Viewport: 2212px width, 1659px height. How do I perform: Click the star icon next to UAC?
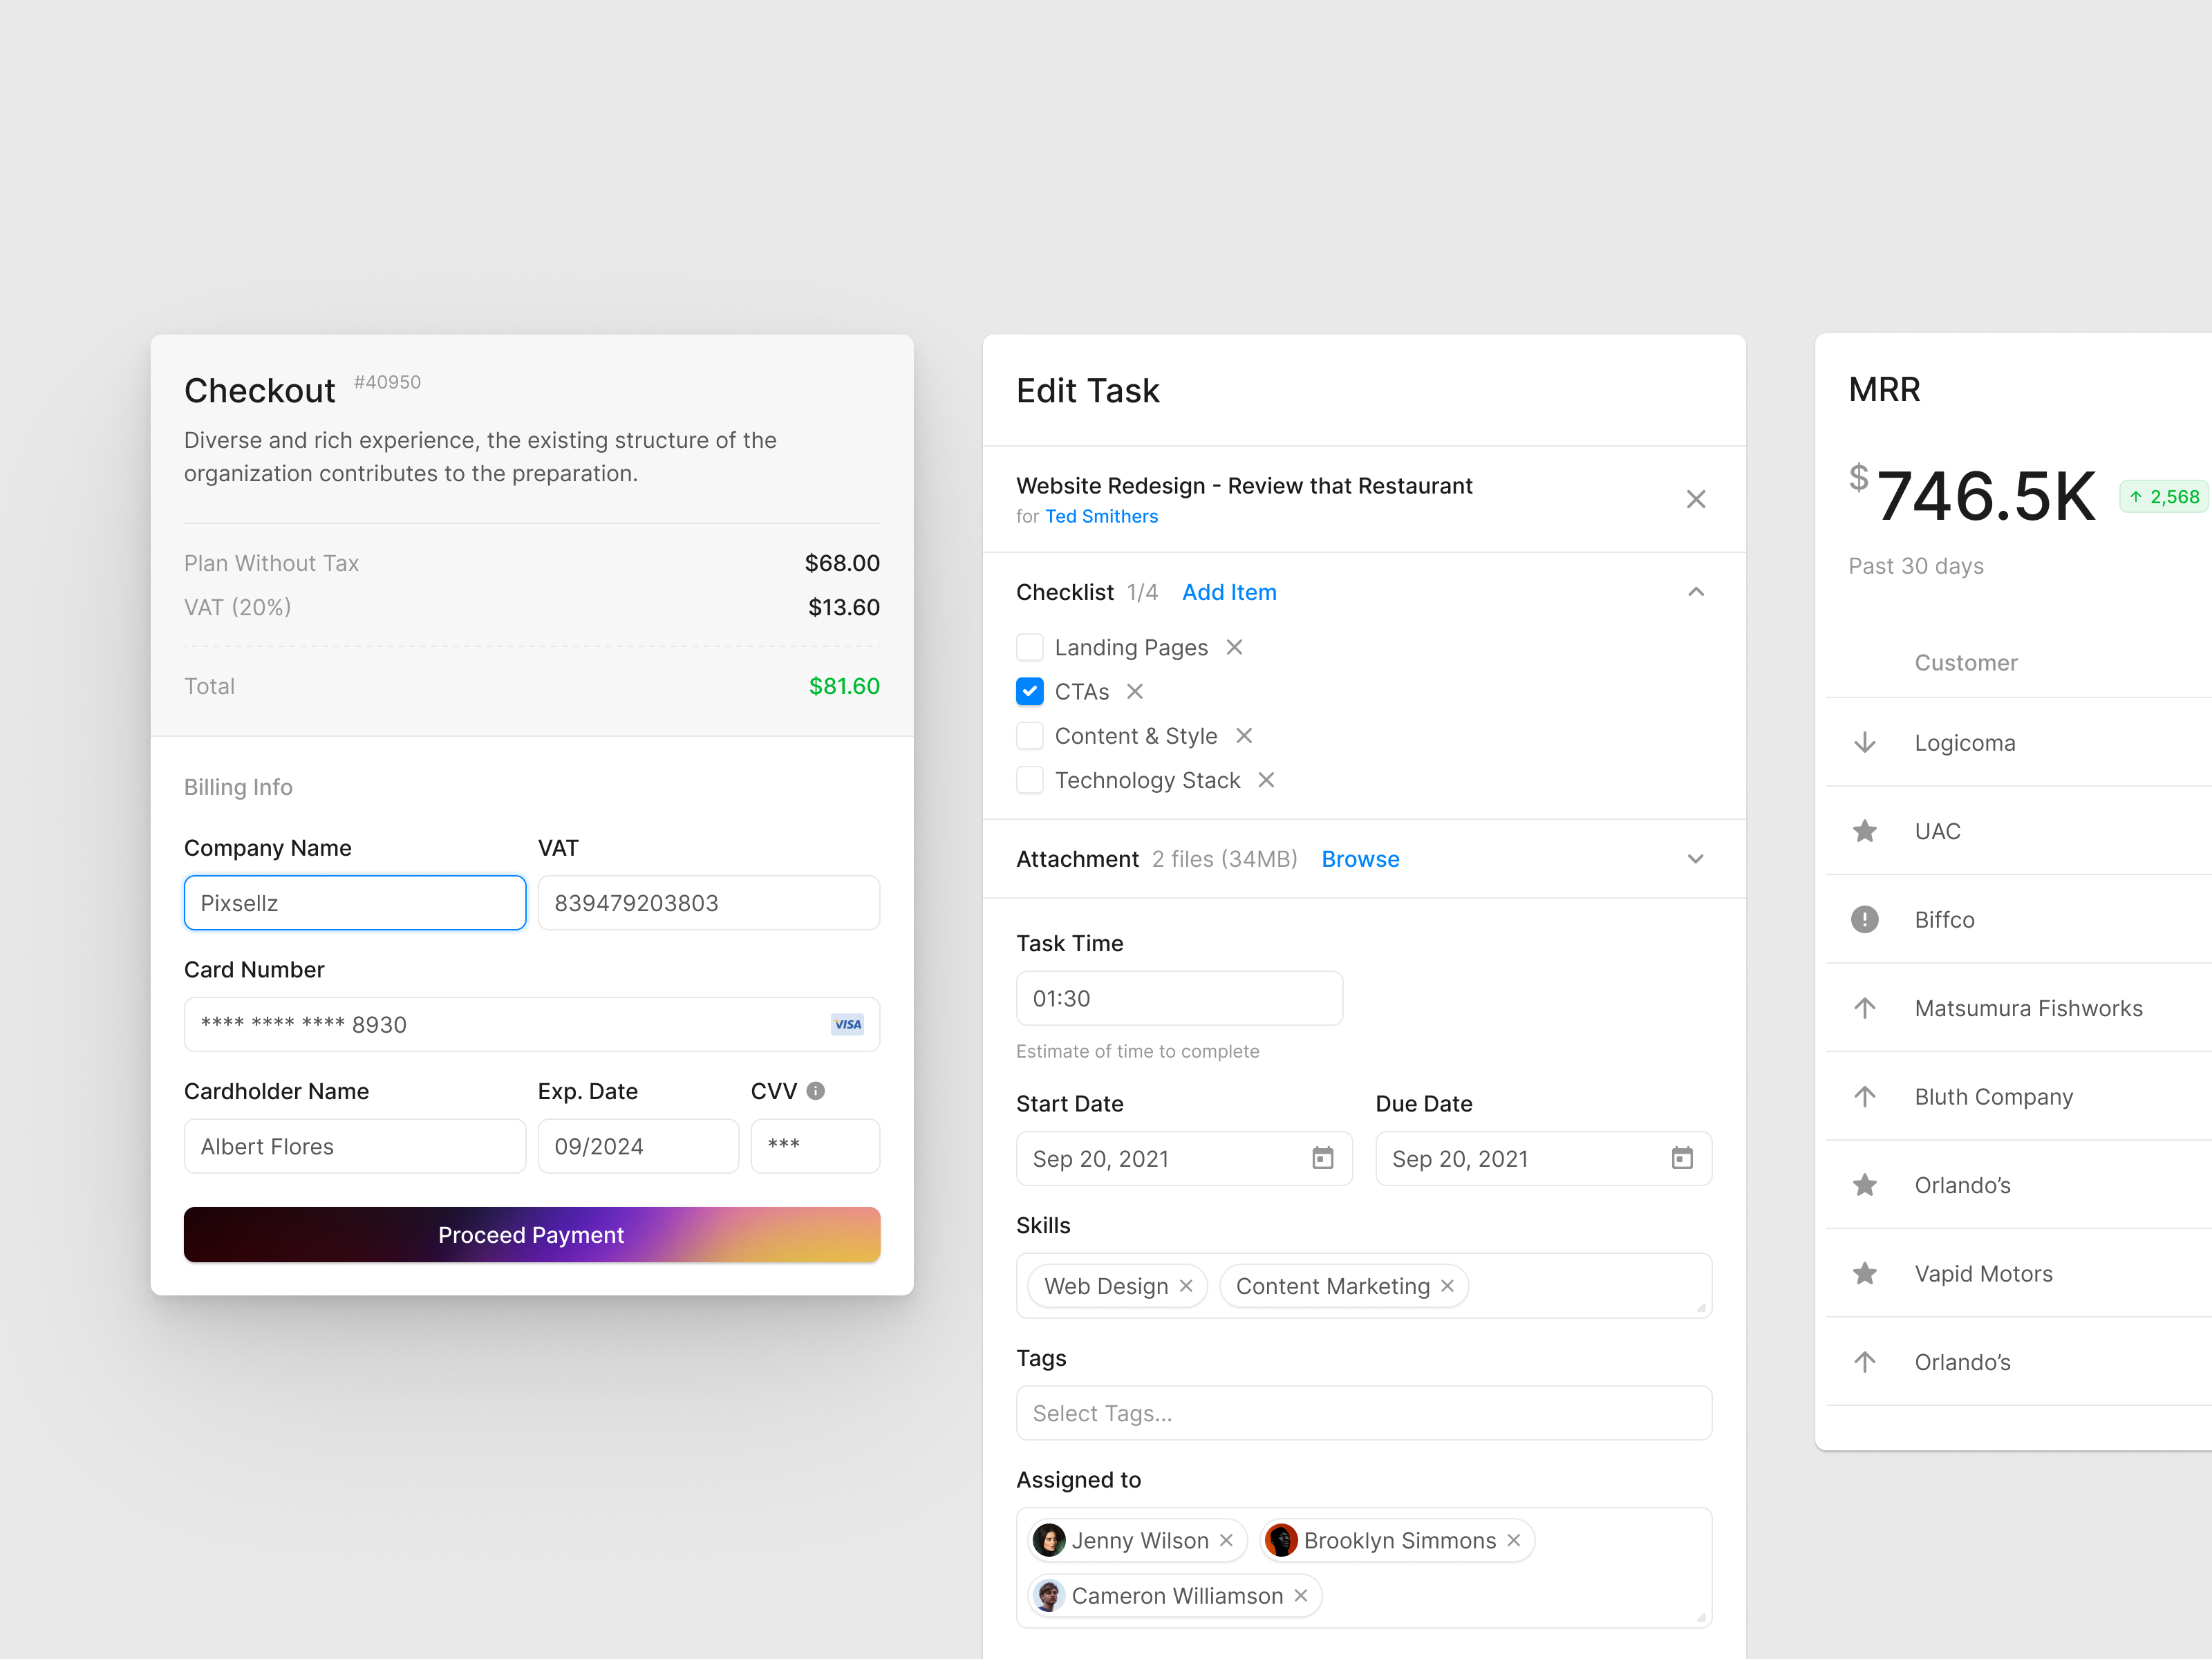[1865, 831]
